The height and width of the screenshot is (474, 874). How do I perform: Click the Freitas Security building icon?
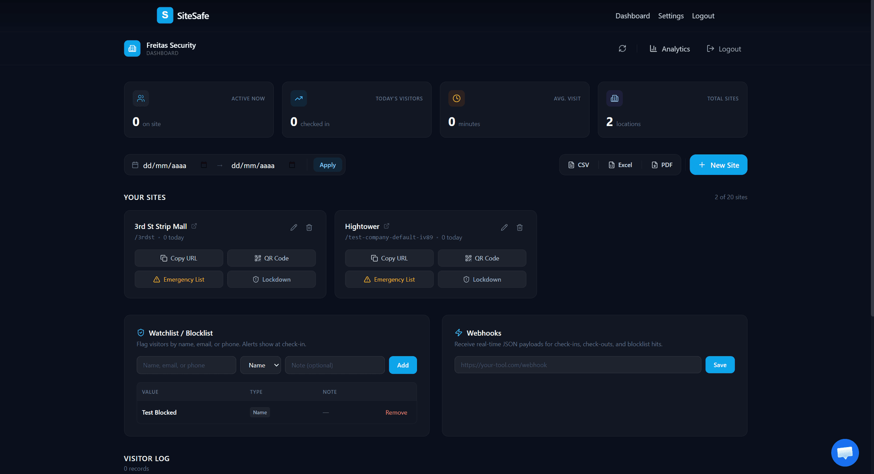(132, 48)
